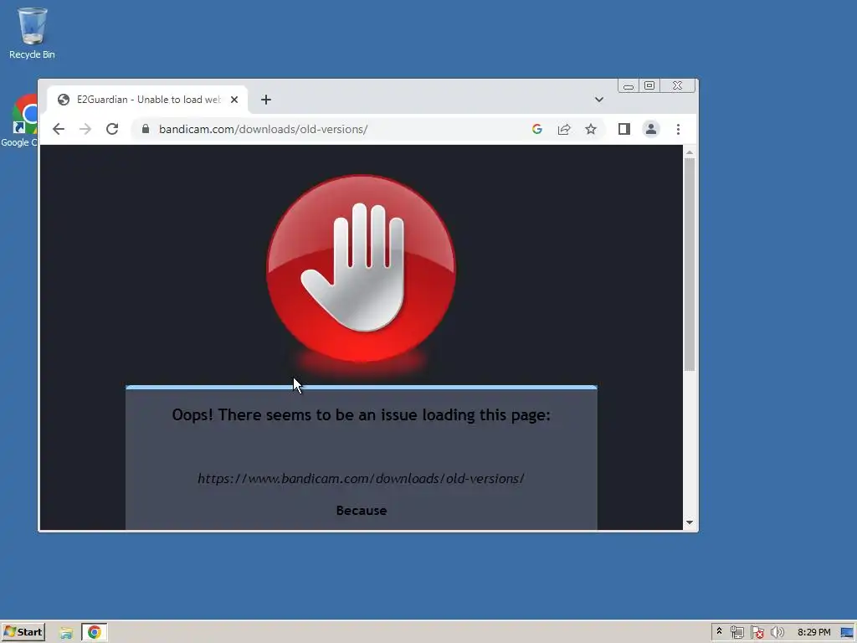Click the Chrome taskbar button
This screenshot has width=857, height=643.
(x=95, y=632)
